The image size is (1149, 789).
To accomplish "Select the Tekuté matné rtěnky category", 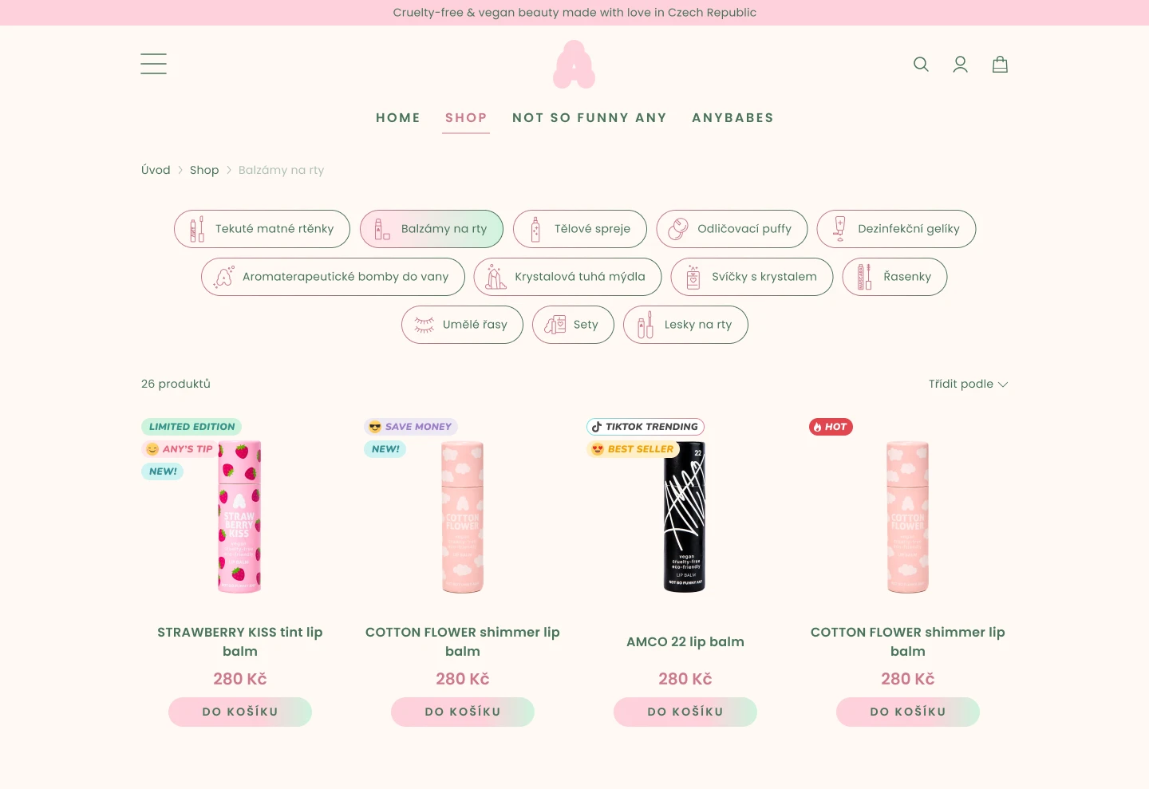I will 262,229.
